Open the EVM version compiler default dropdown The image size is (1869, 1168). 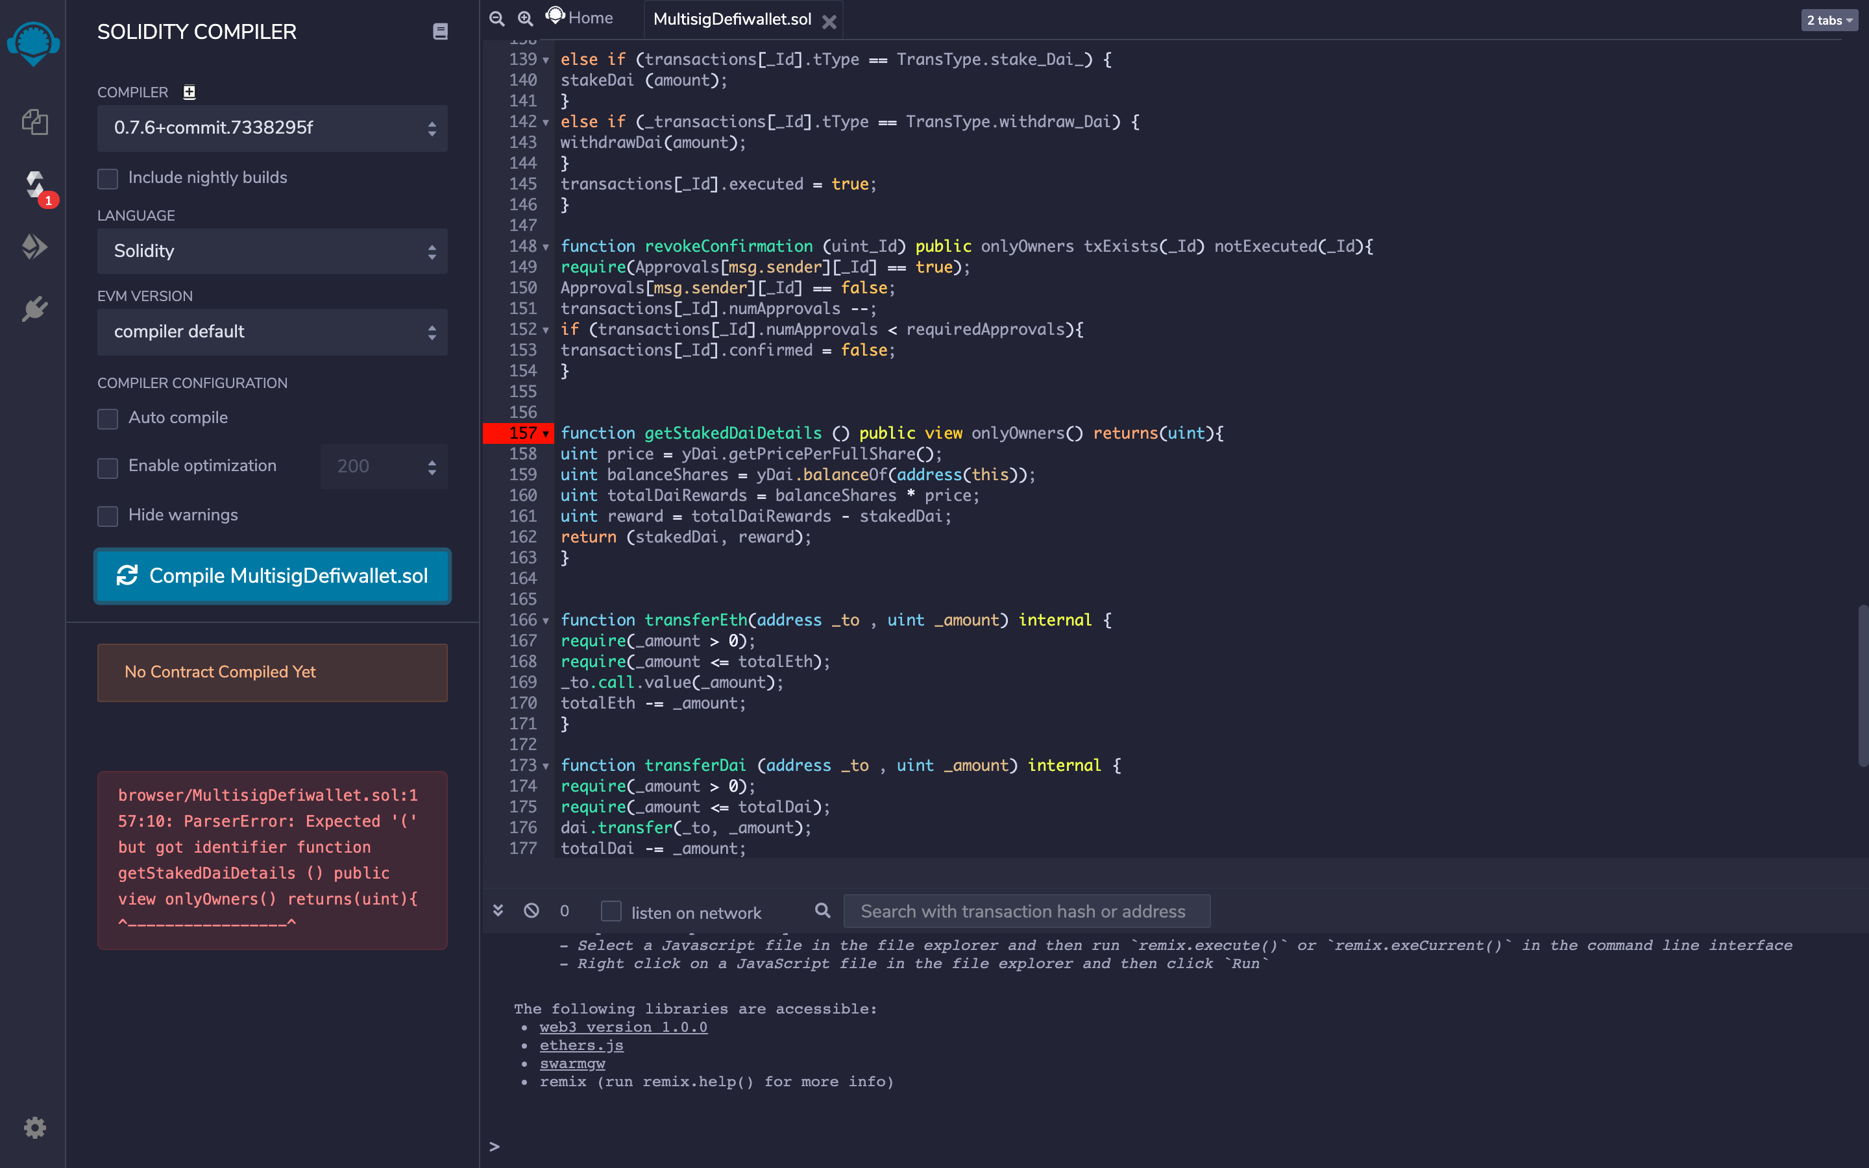coord(273,332)
